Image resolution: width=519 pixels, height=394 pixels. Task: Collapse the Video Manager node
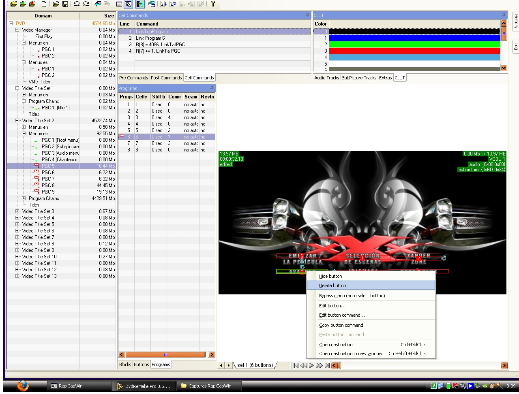(x=17, y=30)
